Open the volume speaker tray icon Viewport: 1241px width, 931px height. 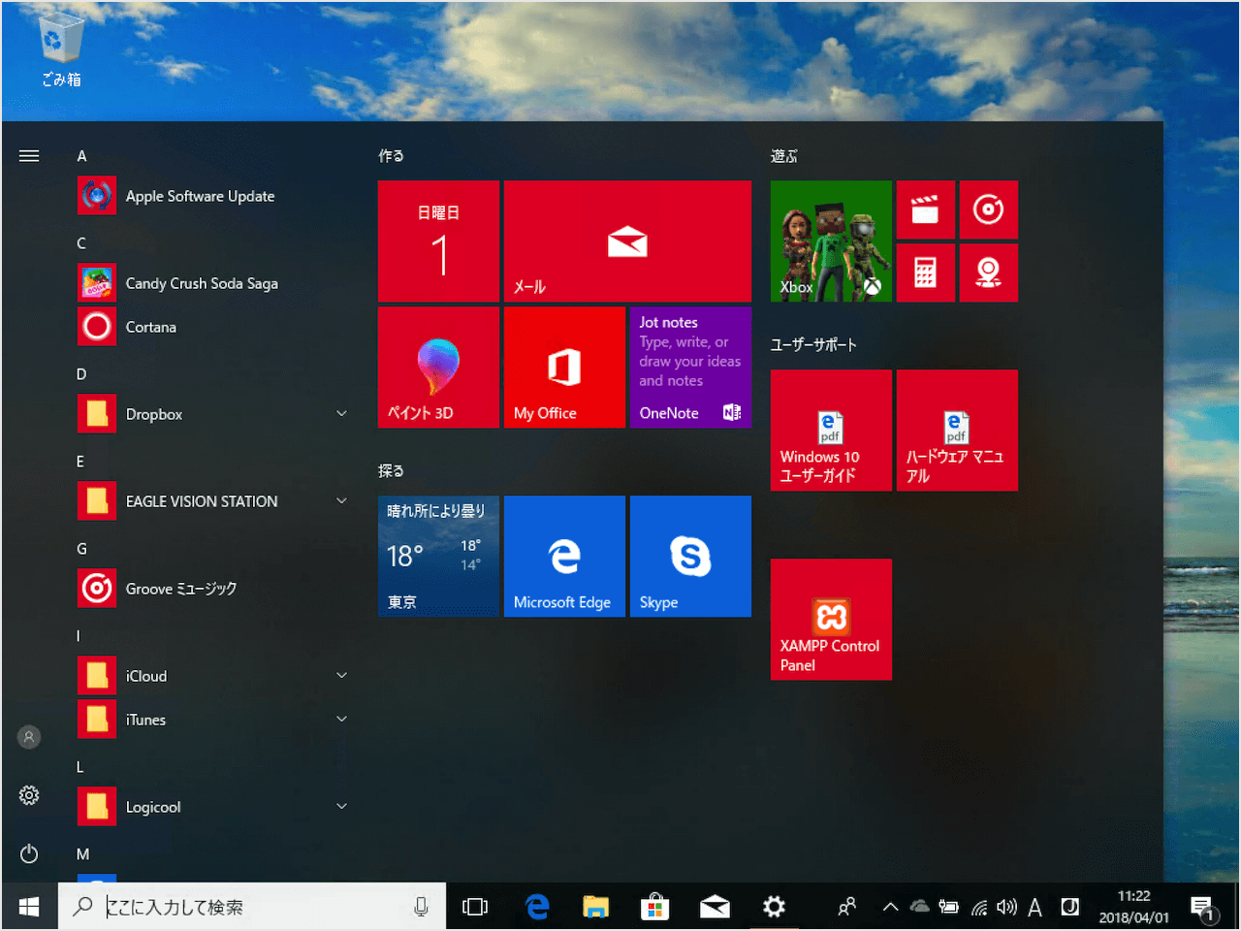click(x=1007, y=907)
